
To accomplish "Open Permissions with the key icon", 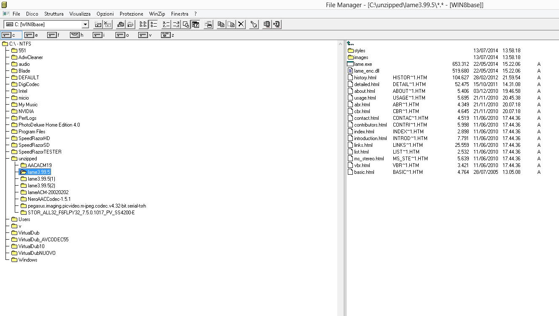I will coord(254,24).
